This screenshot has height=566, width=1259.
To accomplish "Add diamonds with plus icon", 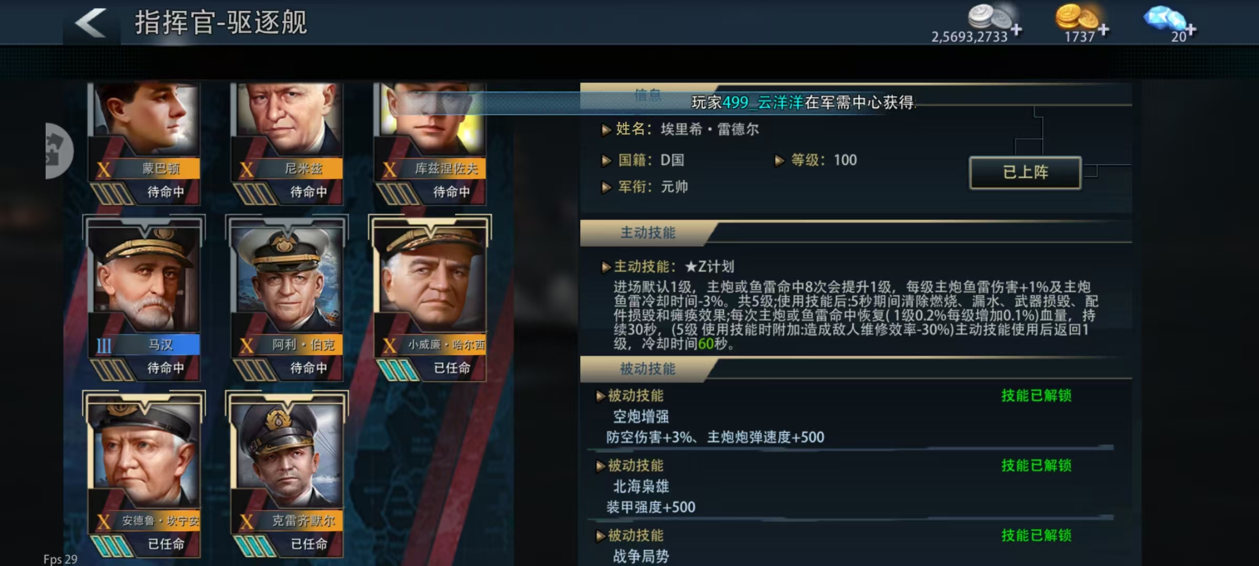I will pos(1191,30).
